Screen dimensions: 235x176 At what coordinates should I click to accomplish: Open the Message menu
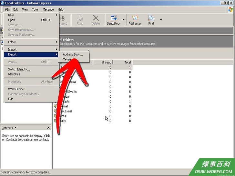coord(48,9)
